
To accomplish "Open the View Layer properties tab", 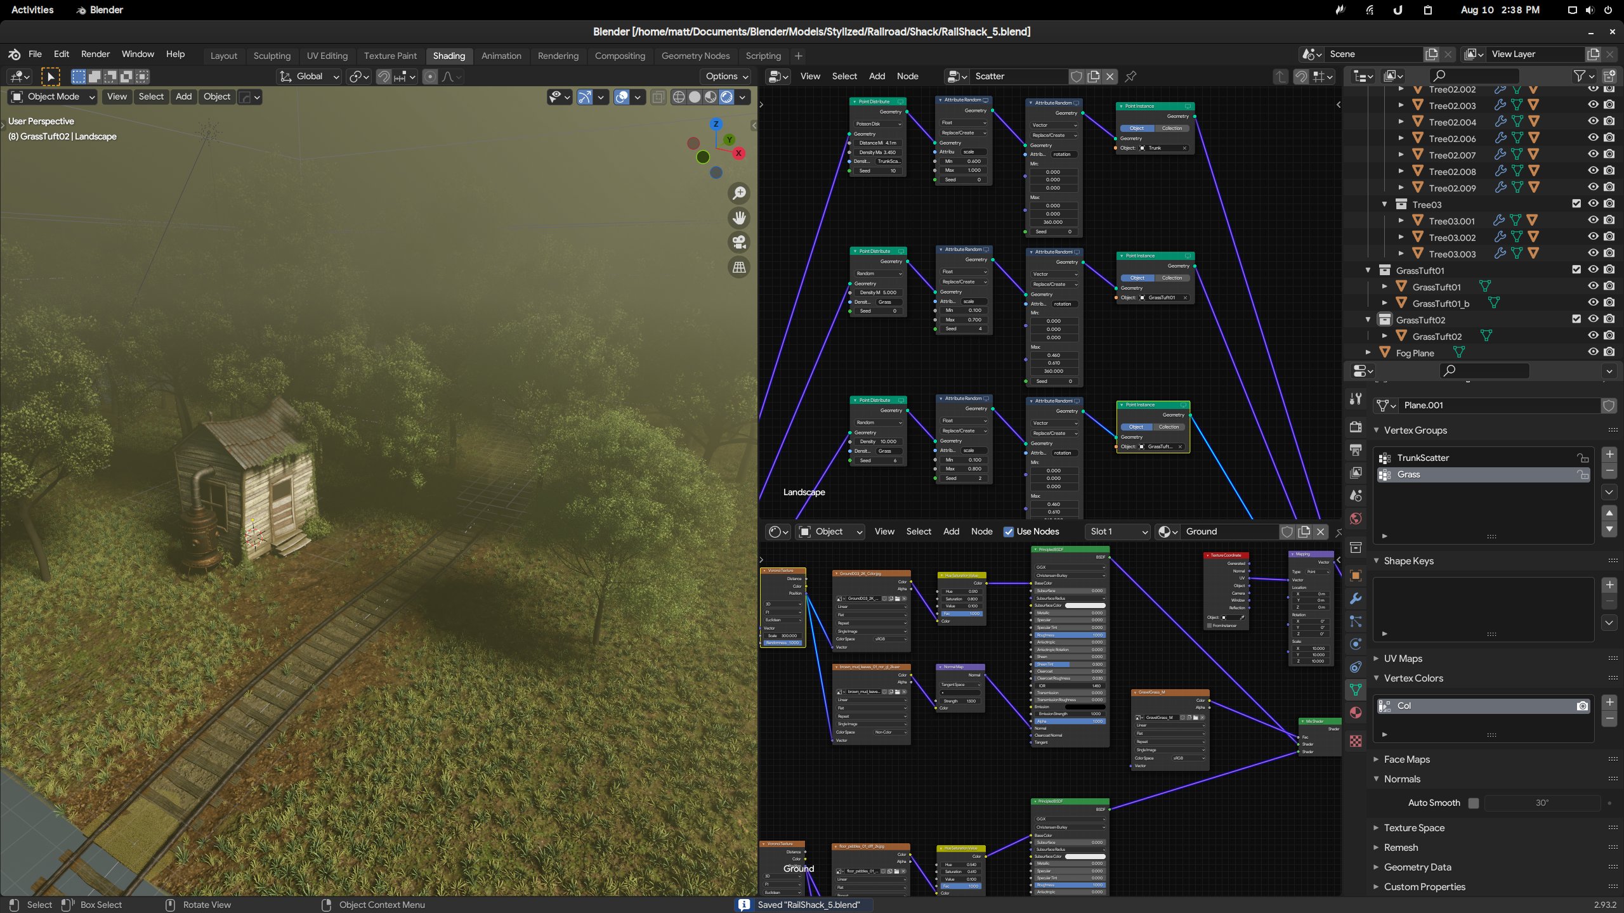I will click(1356, 472).
